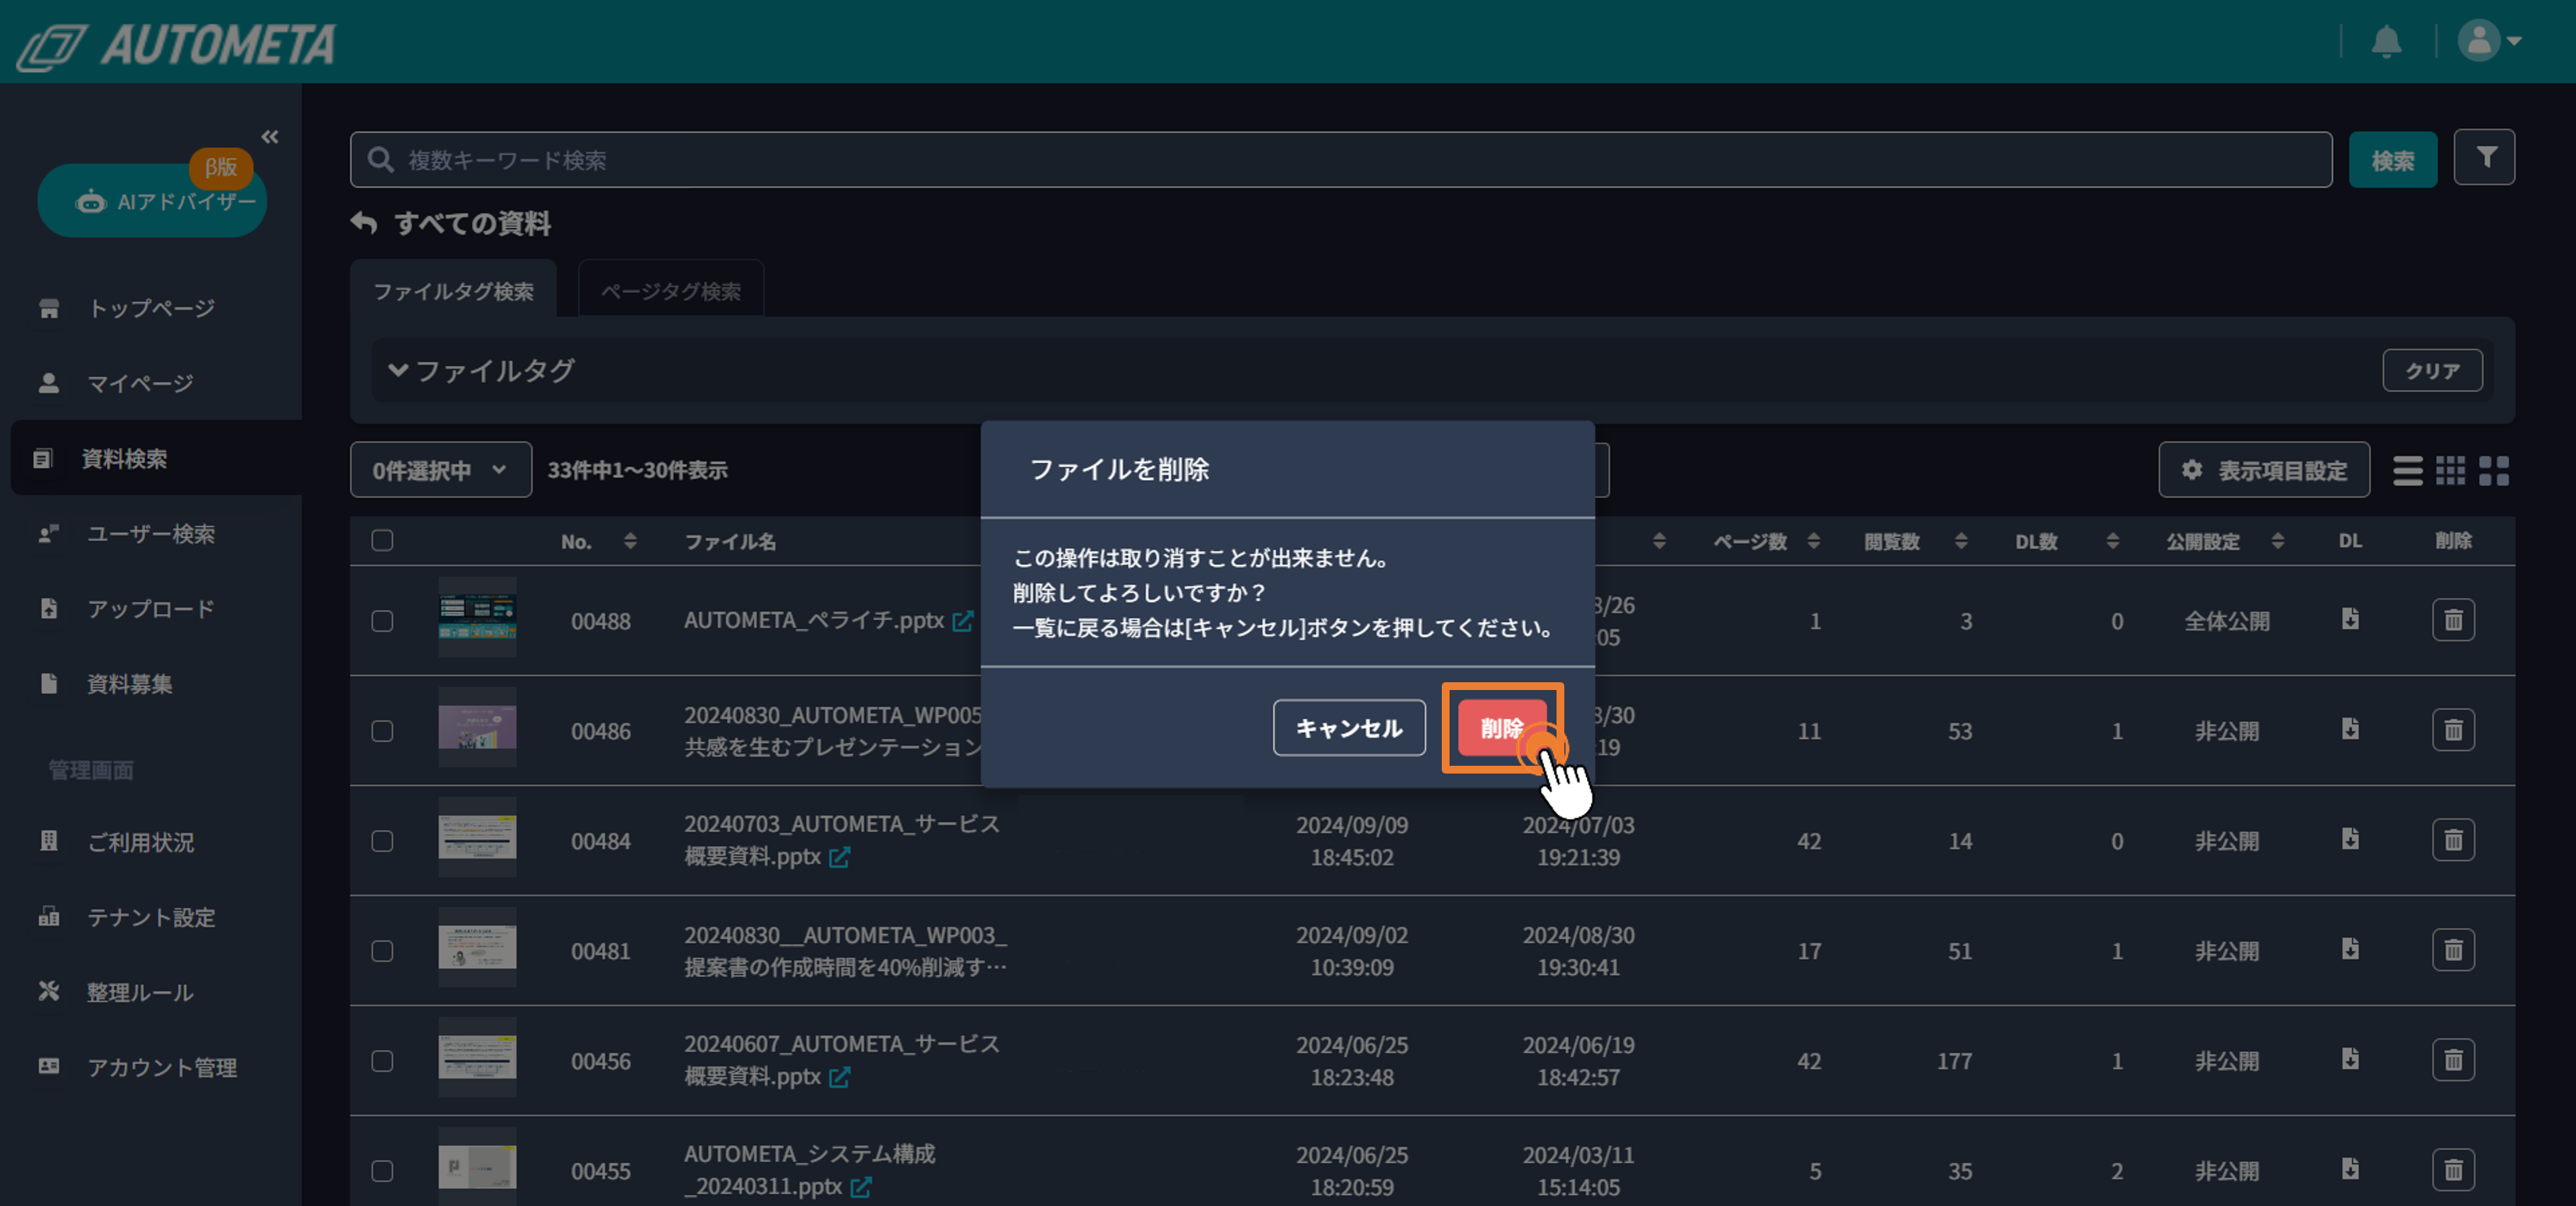Open 資料募集 in sidebar
Image resolution: width=2576 pixels, height=1206 pixels.
[x=129, y=684]
